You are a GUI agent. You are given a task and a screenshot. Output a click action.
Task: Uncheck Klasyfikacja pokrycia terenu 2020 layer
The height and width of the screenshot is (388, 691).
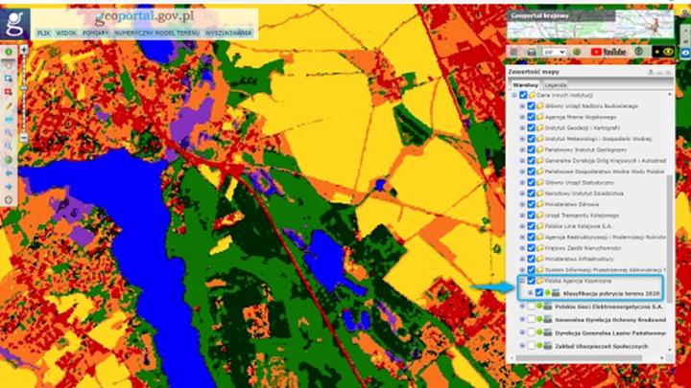coord(539,292)
